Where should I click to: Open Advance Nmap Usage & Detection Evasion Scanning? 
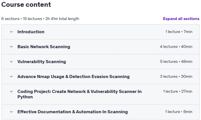click(73, 77)
